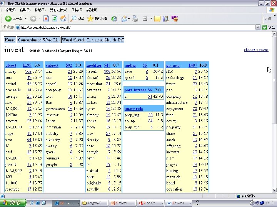The image size is (277, 207).
Task: Click the green Go arrow button
Action: (x=264, y=27)
